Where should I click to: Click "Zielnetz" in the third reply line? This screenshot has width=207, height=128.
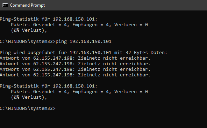coord(89,69)
